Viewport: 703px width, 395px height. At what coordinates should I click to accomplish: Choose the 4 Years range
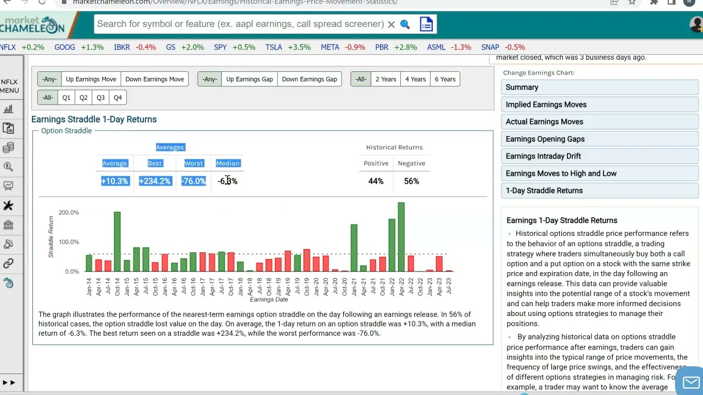pyautogui.click(x=415, y=79)
